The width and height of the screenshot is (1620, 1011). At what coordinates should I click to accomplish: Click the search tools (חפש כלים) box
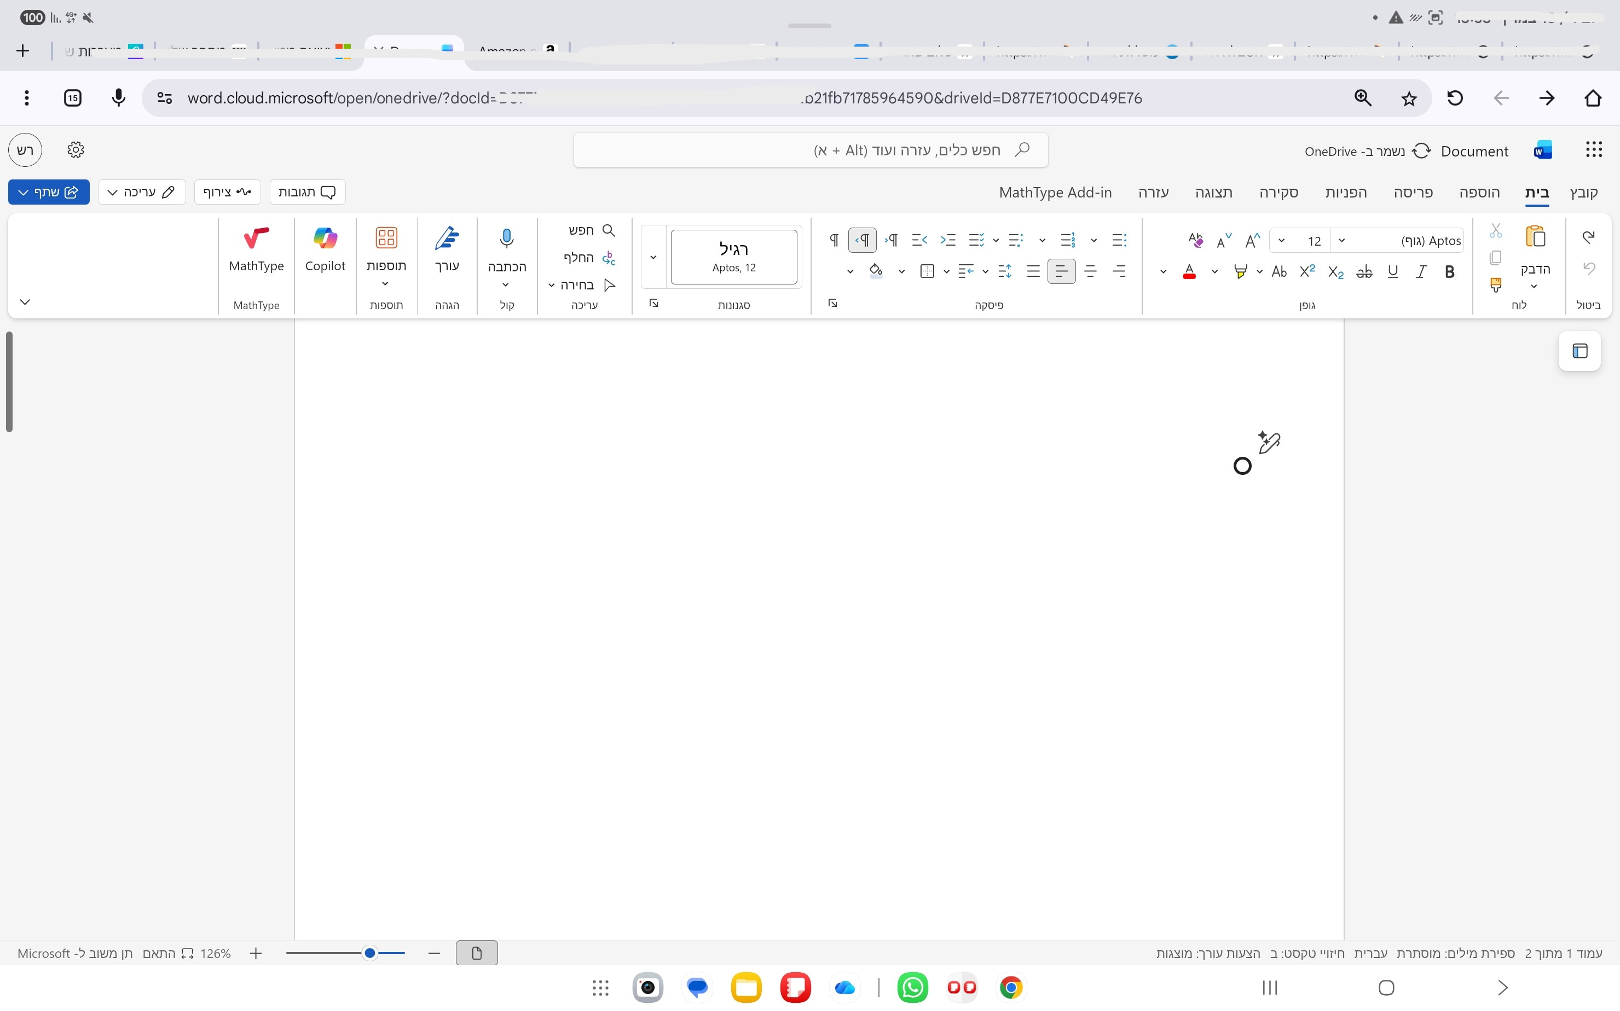tap(810, 150)
